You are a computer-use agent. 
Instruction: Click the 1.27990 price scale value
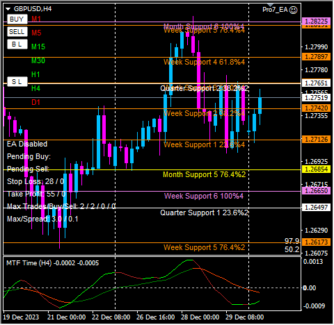tap(317, 47)
